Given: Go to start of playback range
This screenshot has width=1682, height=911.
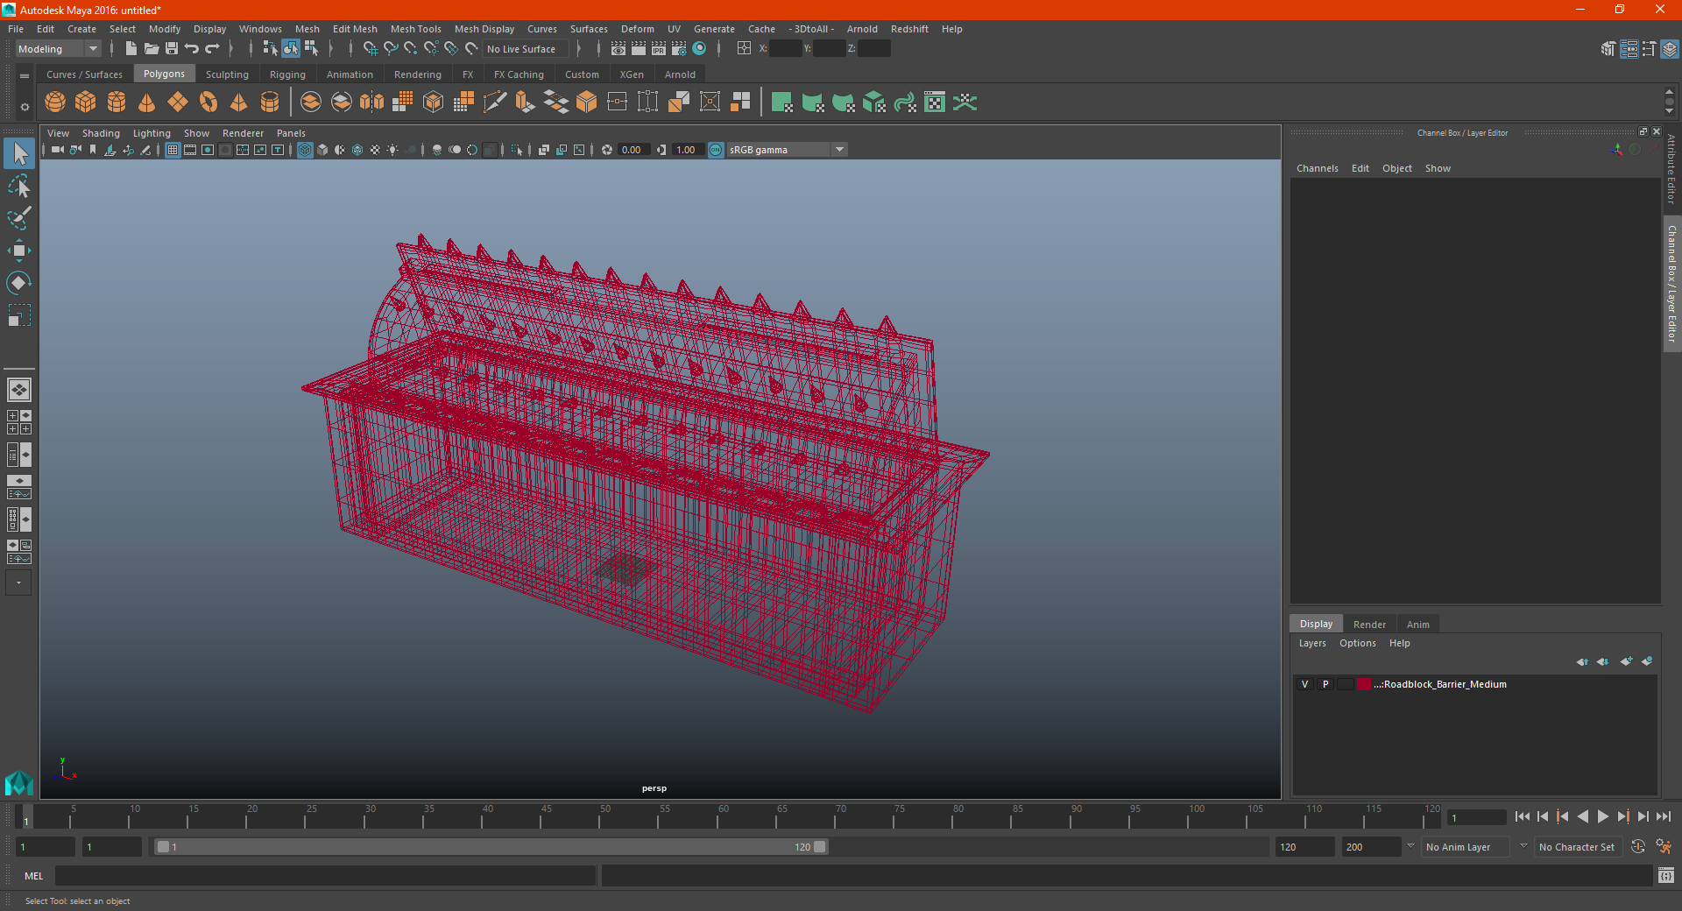Looking at the screenshot, I should [1523, 816].
